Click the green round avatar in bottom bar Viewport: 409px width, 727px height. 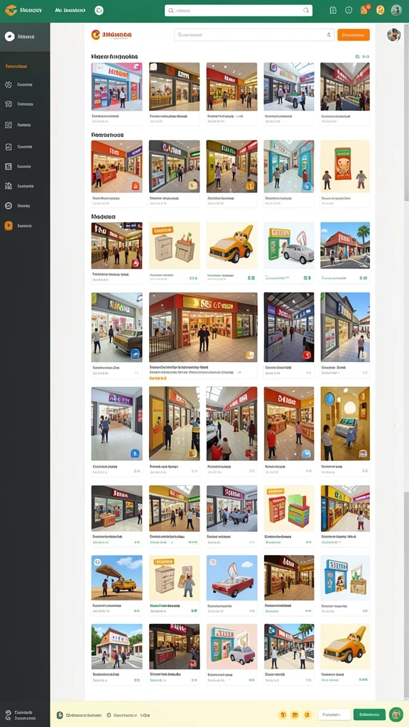(x=396, y=714)
